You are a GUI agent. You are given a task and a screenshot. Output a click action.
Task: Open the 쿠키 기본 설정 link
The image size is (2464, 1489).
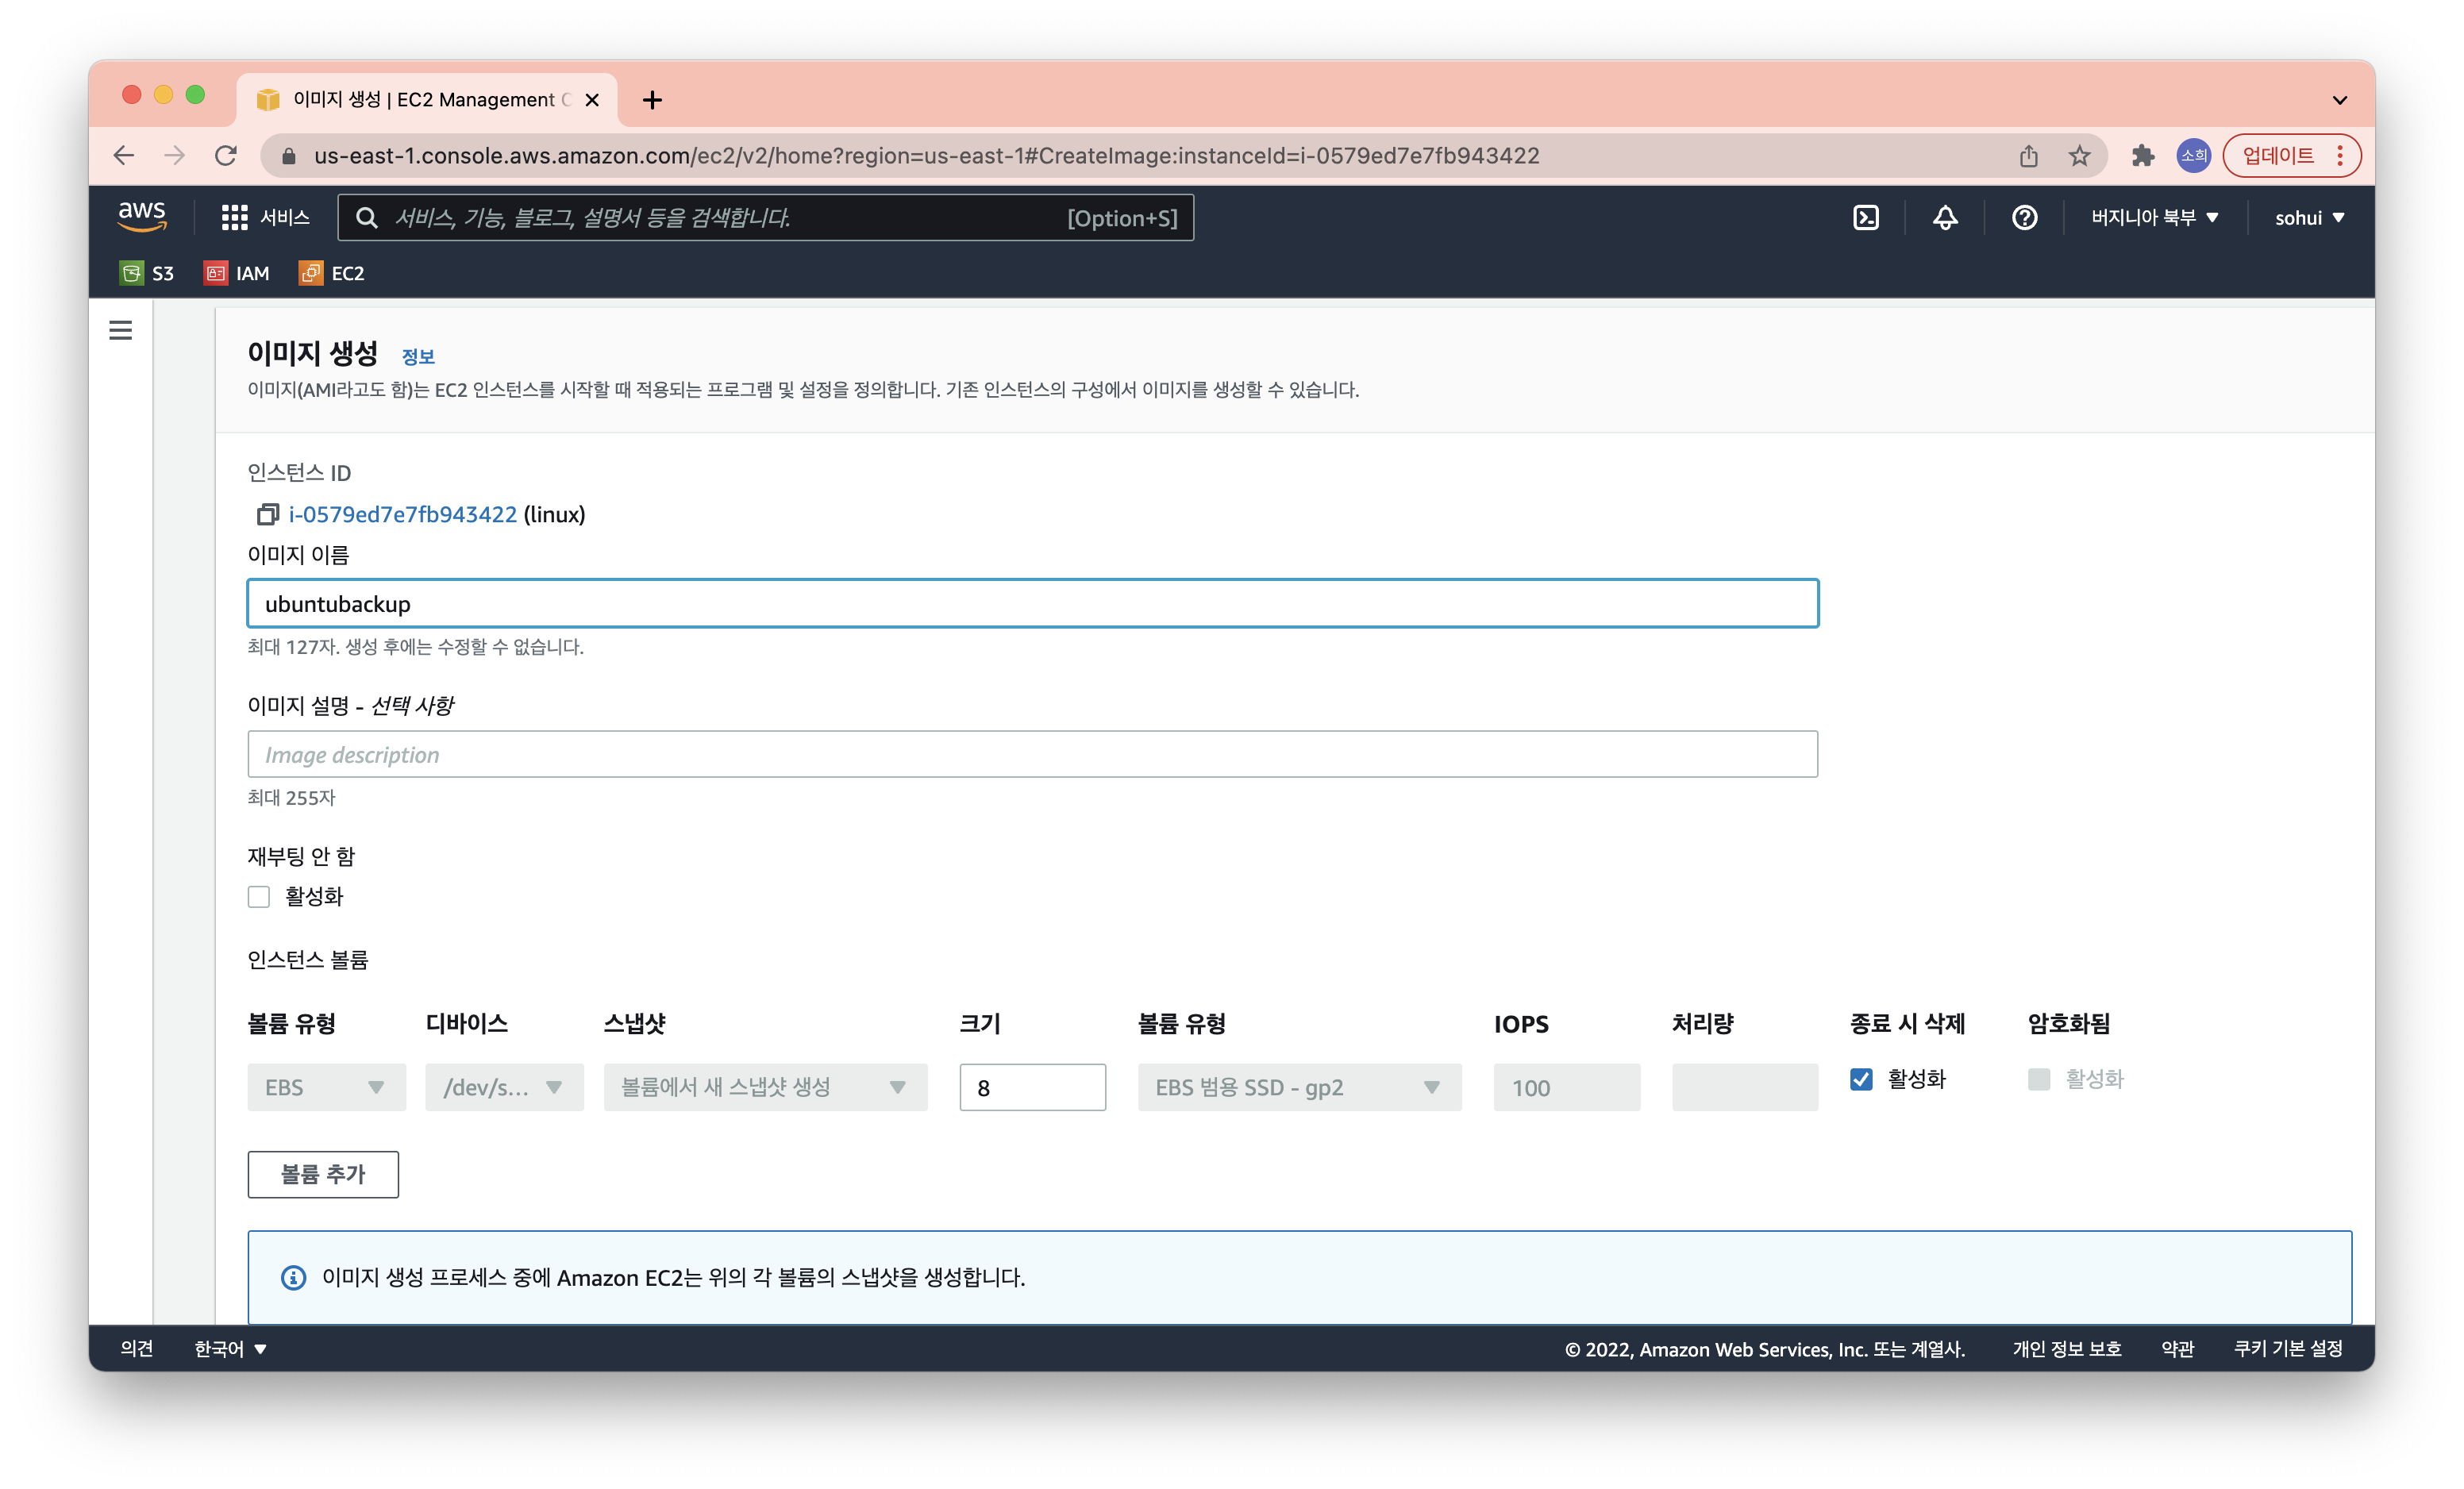2288,1348
